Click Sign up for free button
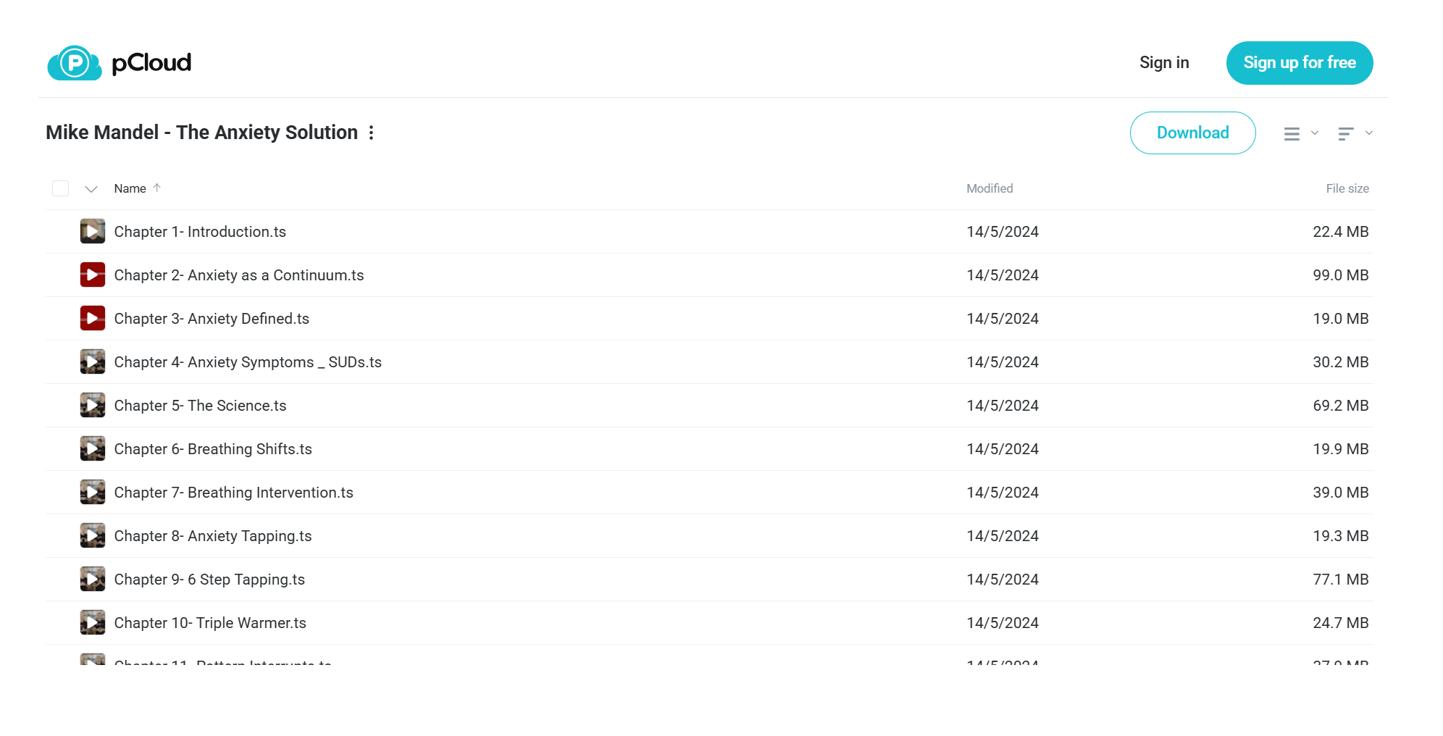The image size is (1443, 736). coord(1300,63)
